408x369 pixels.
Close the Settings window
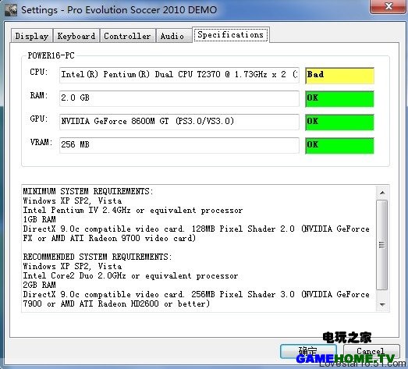[388, 6]
